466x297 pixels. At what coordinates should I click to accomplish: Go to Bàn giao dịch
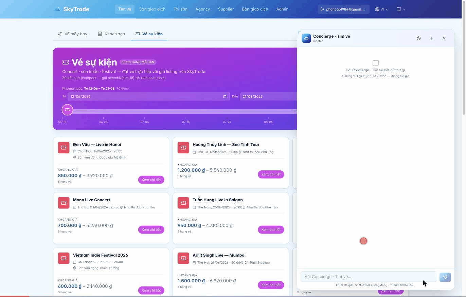[255, 9]
